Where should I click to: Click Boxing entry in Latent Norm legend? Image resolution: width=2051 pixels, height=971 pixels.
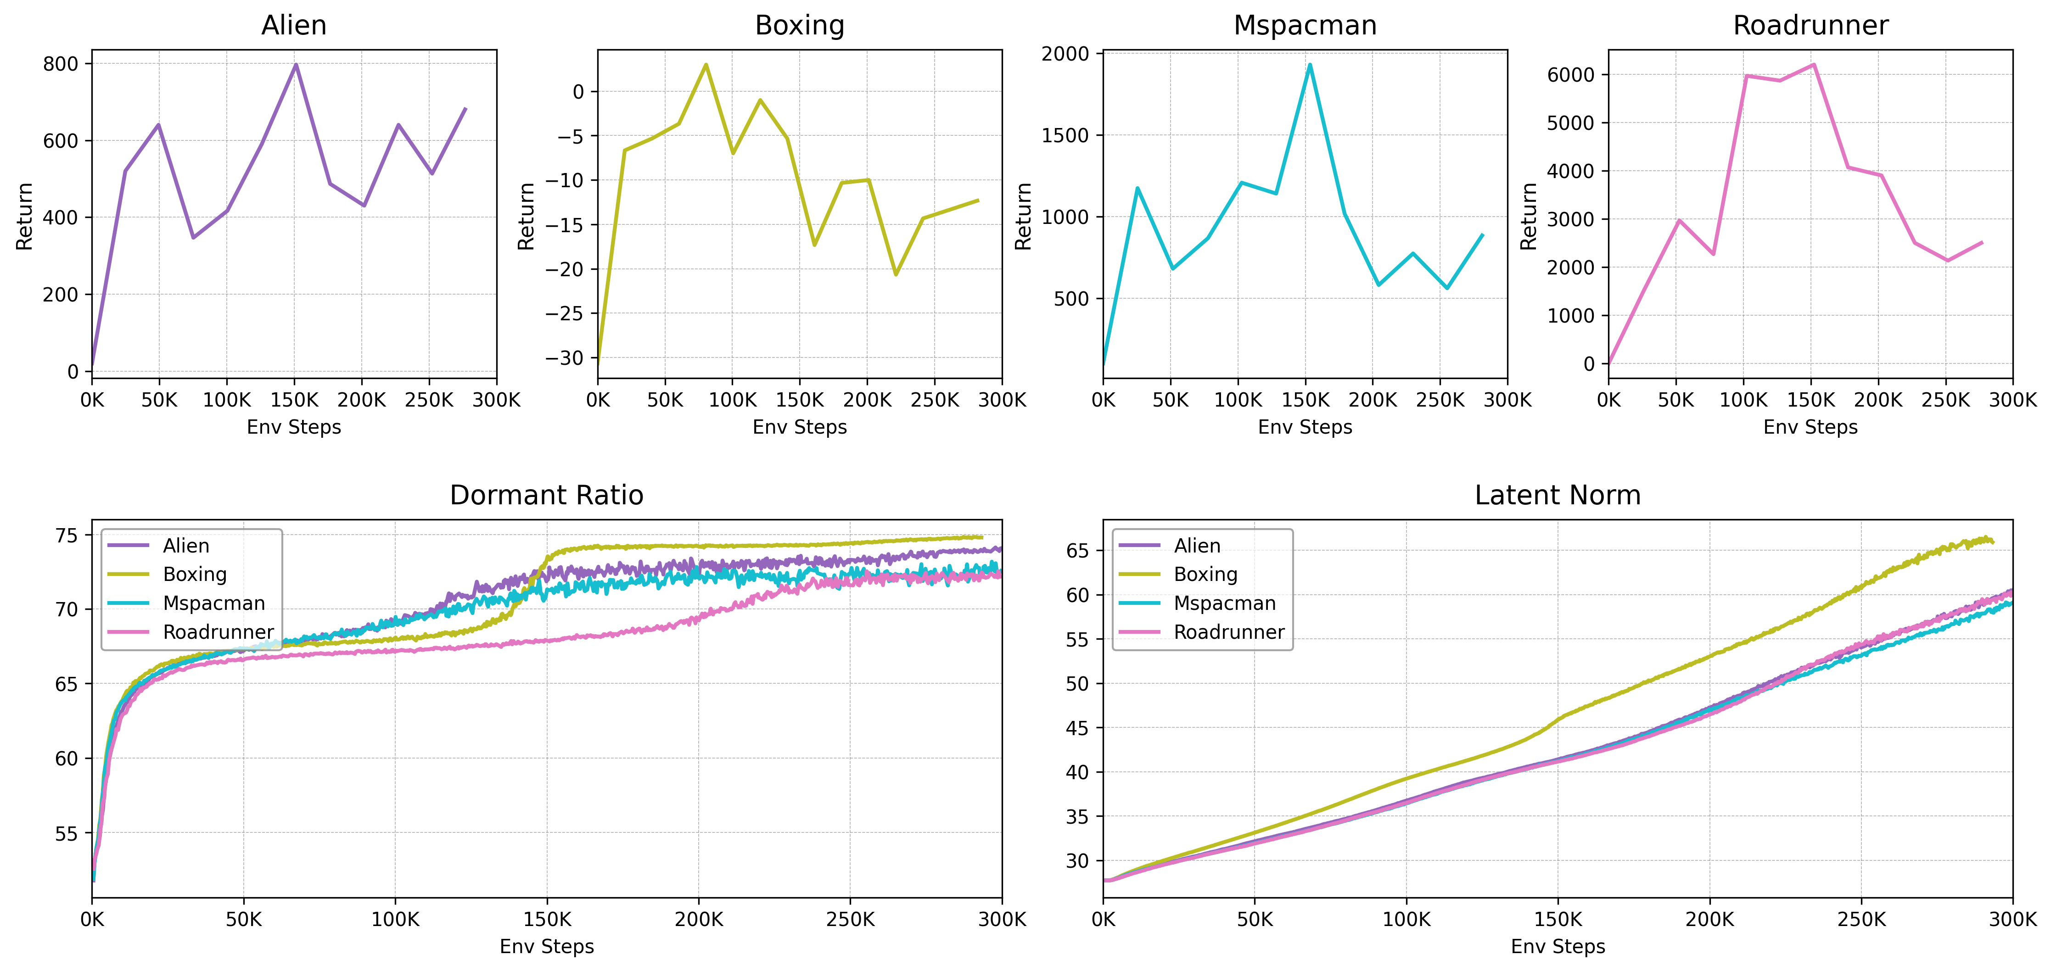pyautogui.click(x=1205, y=575)
